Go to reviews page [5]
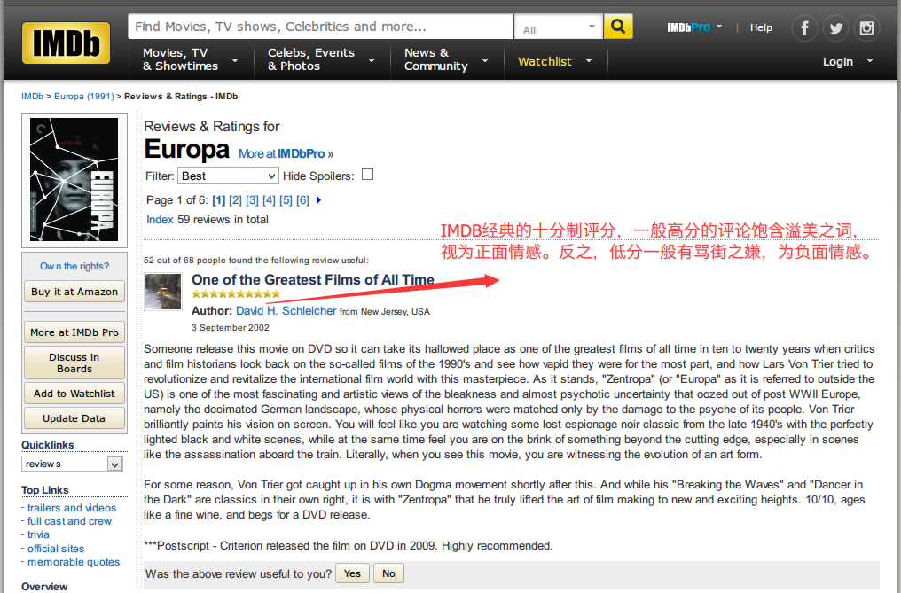Screen dimensions: 901x593 (x=286, y=200)
